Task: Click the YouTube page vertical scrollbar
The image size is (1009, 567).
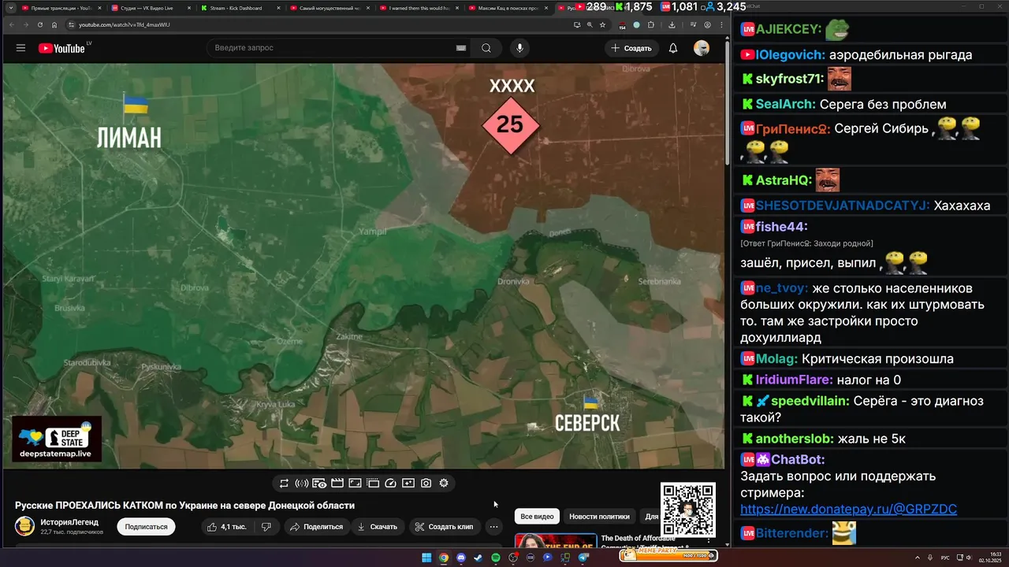Action: point(728,102)
